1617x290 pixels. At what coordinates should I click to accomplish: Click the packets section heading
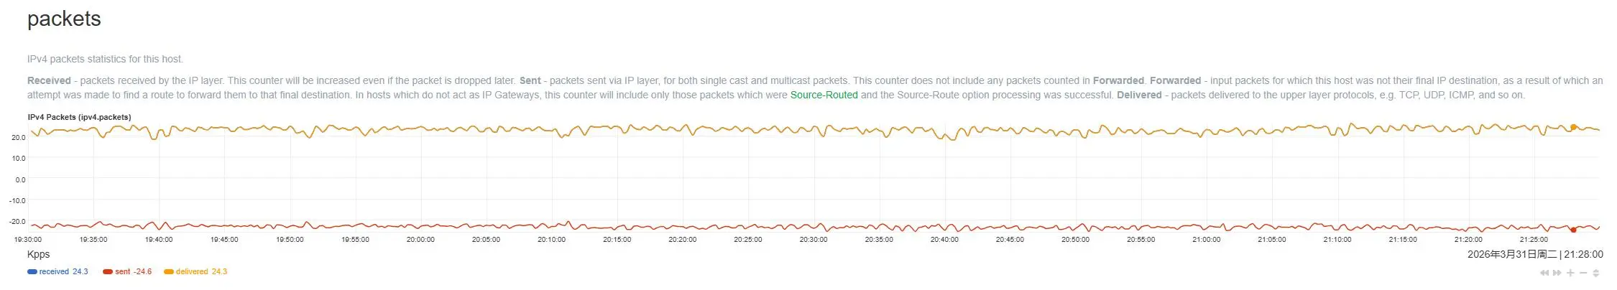pos(64,19)
